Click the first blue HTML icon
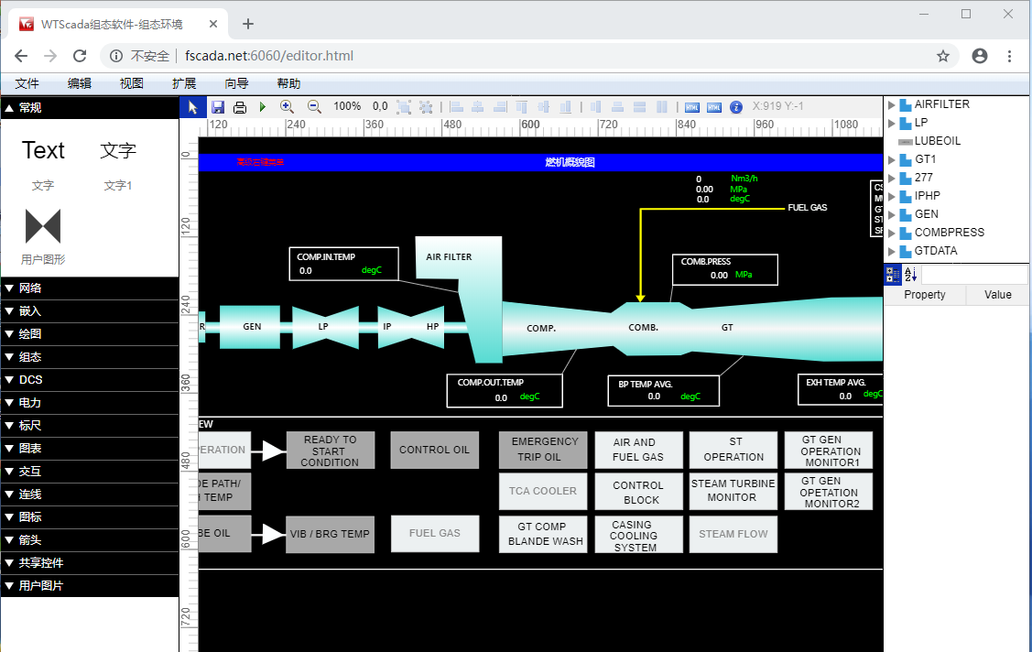This screenshot has height=652, width=1032. [x=691, y=107]
